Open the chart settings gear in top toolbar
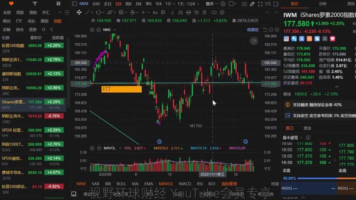 (223, 4)
